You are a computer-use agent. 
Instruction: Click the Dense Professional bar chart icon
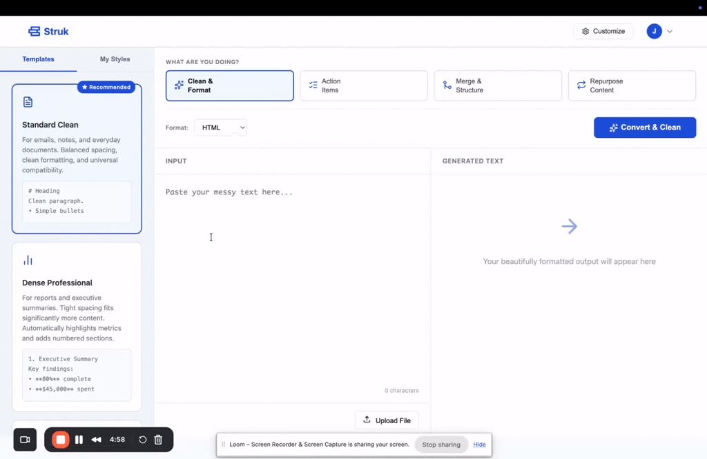coord(28,261)
